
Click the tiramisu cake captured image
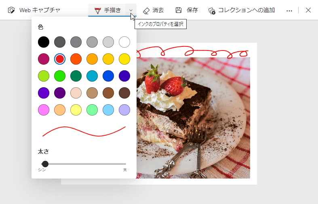tap(193, 118)
